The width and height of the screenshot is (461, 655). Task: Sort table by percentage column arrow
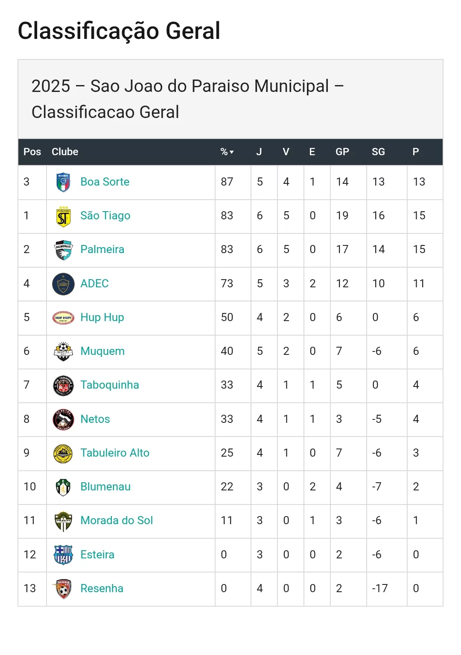tap(231, 152)
